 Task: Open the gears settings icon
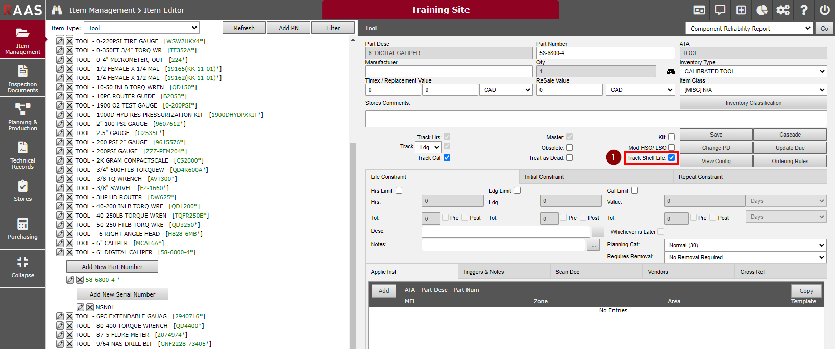coord(782,10)
